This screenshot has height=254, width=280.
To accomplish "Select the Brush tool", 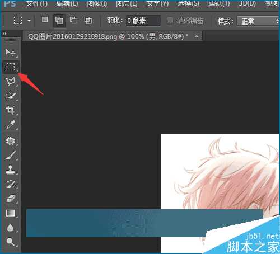I will click(11, 155).
